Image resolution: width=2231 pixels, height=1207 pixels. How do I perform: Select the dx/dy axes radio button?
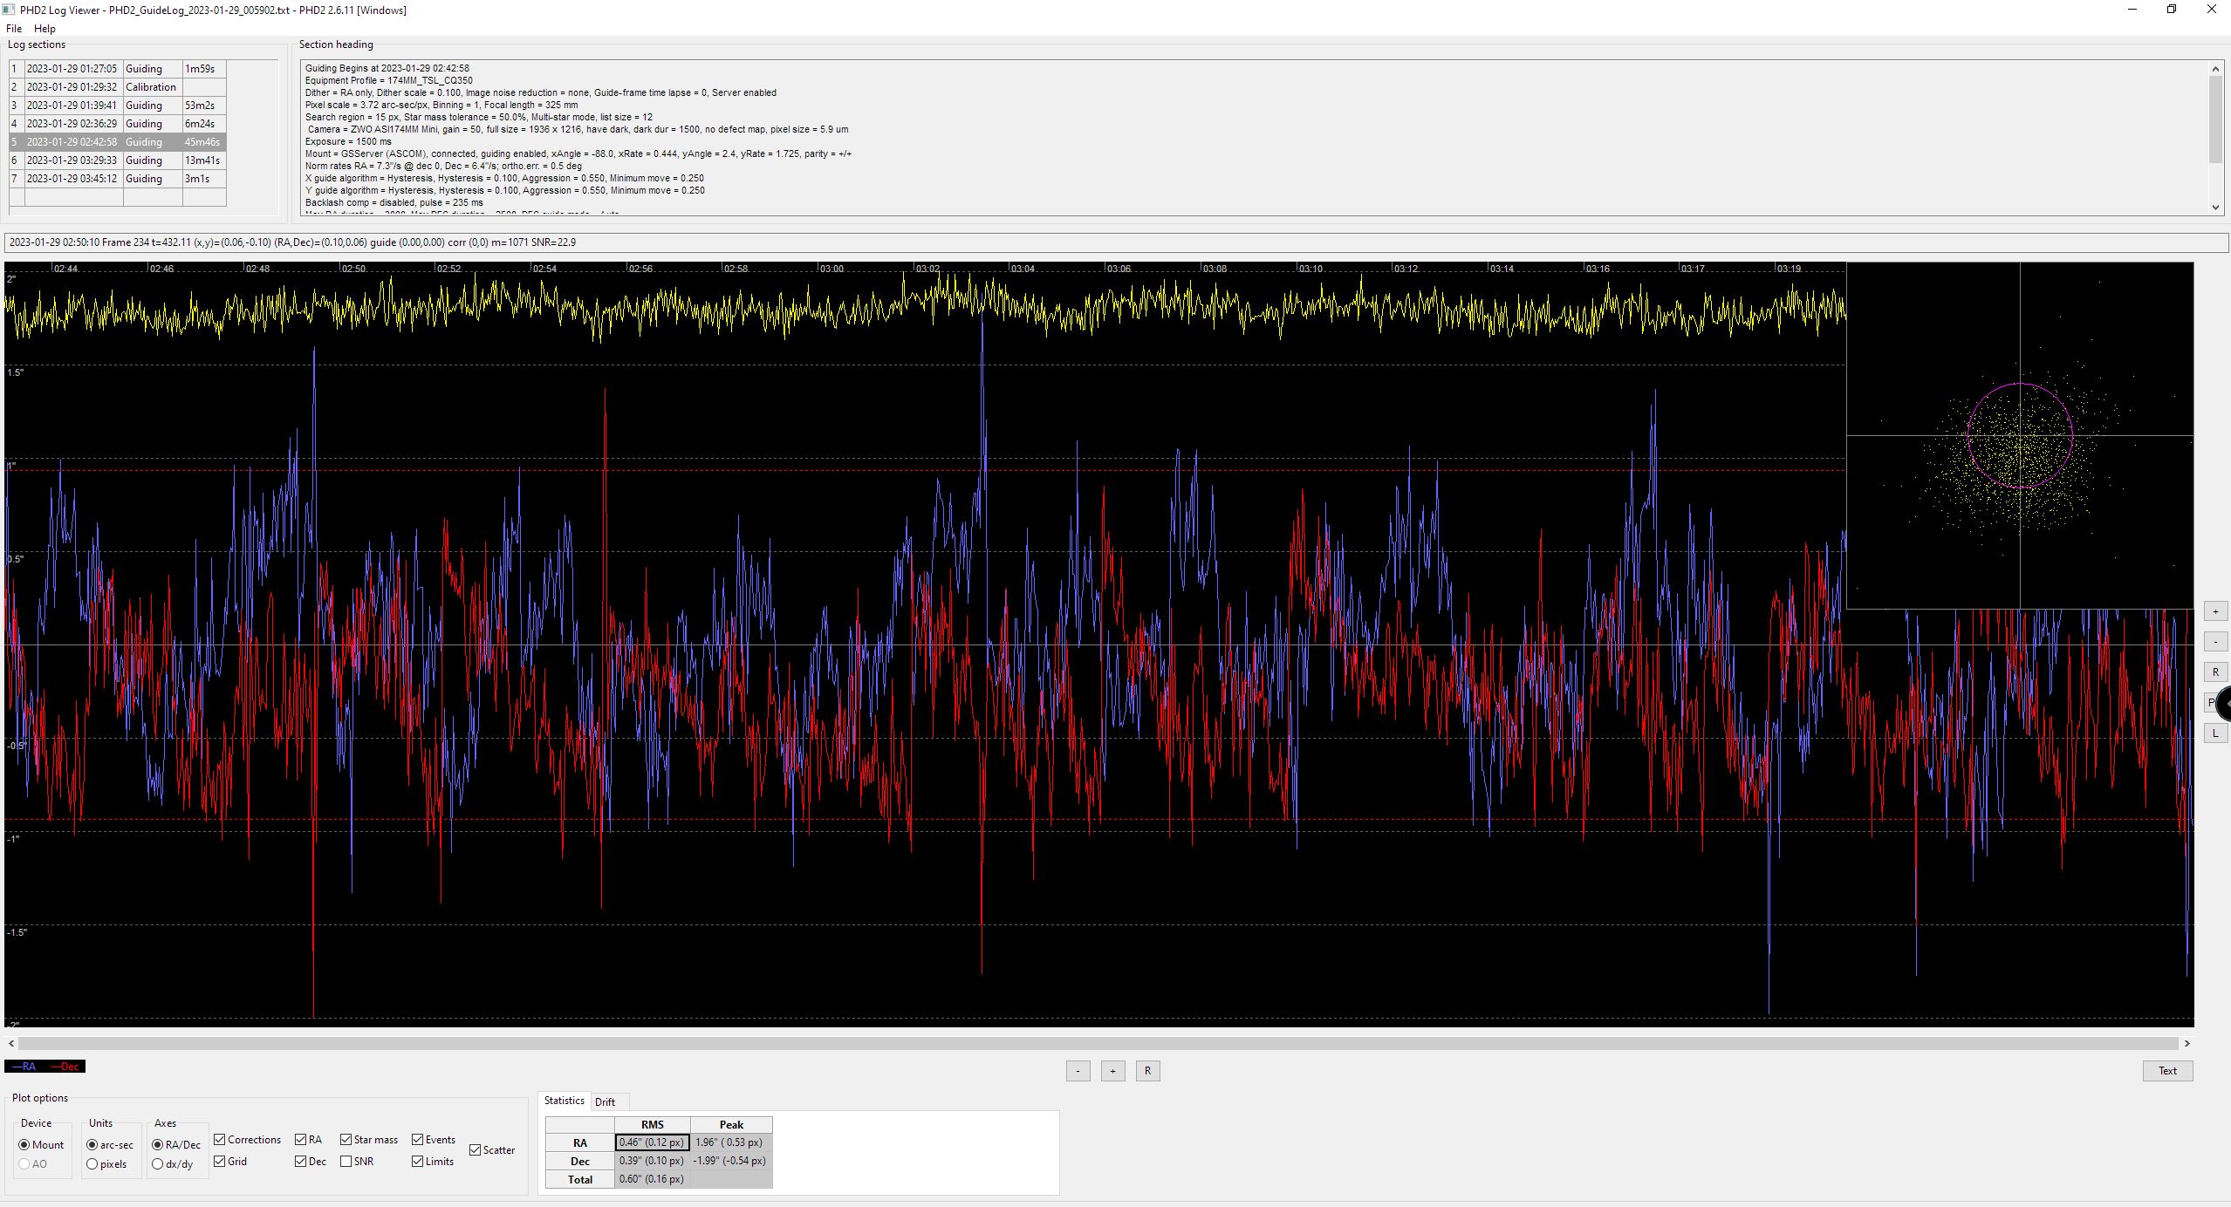coord(158,1164)
